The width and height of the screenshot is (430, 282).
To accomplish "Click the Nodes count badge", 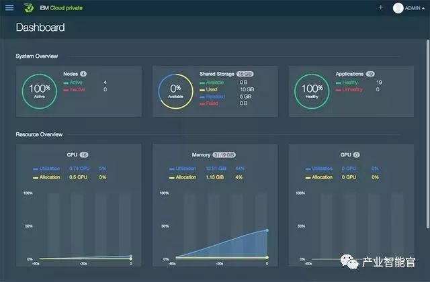I will pos(83,74).
